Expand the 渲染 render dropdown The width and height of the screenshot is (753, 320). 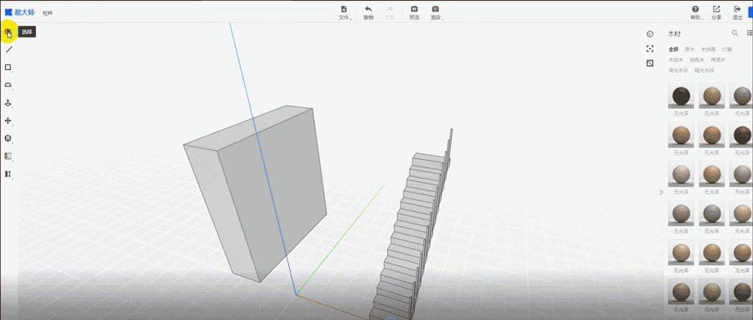coord(436,13)
